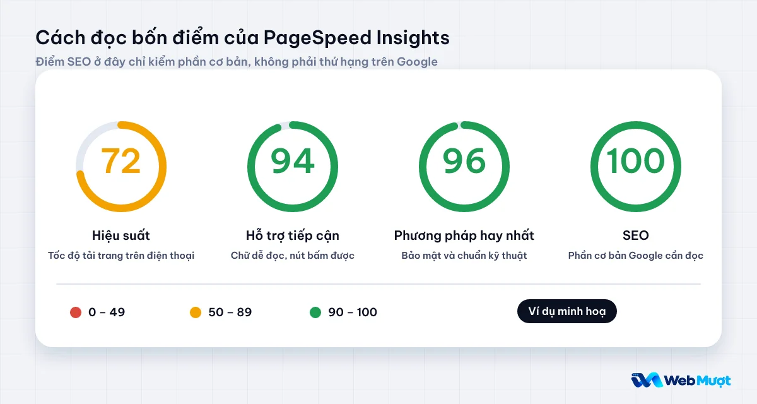Click the 100 SEO score gauge

636,166
